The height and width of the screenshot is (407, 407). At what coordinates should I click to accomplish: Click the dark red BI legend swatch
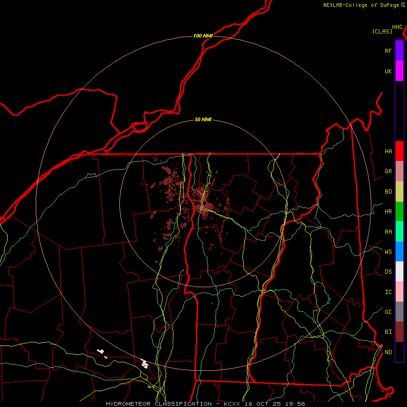coord(399,332)
